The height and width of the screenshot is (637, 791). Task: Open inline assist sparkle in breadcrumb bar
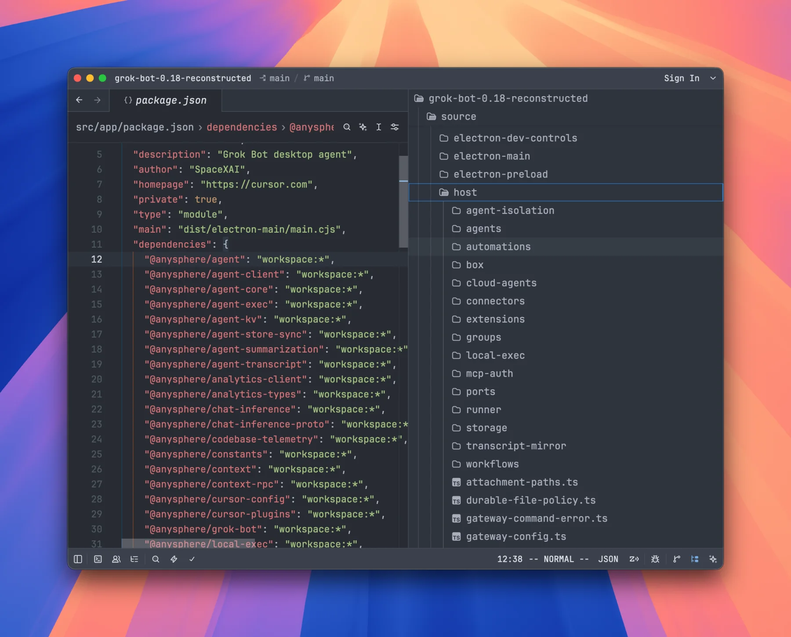(363, 127)
